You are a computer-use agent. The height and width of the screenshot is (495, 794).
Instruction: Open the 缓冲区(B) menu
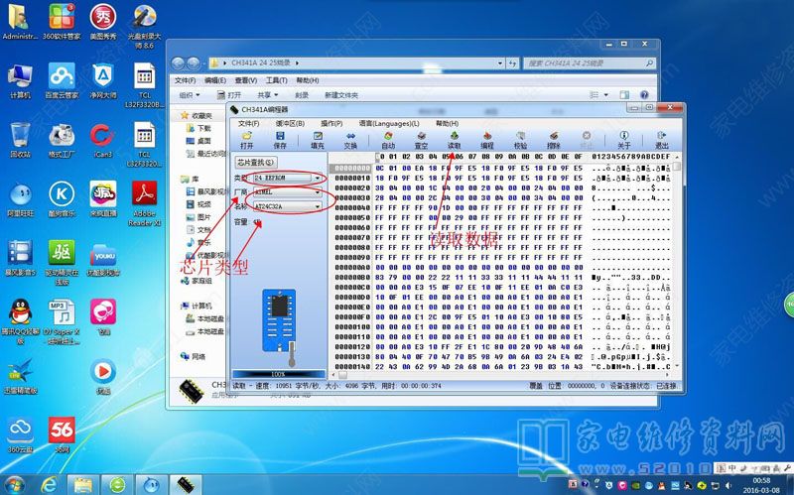coord(288,123)
